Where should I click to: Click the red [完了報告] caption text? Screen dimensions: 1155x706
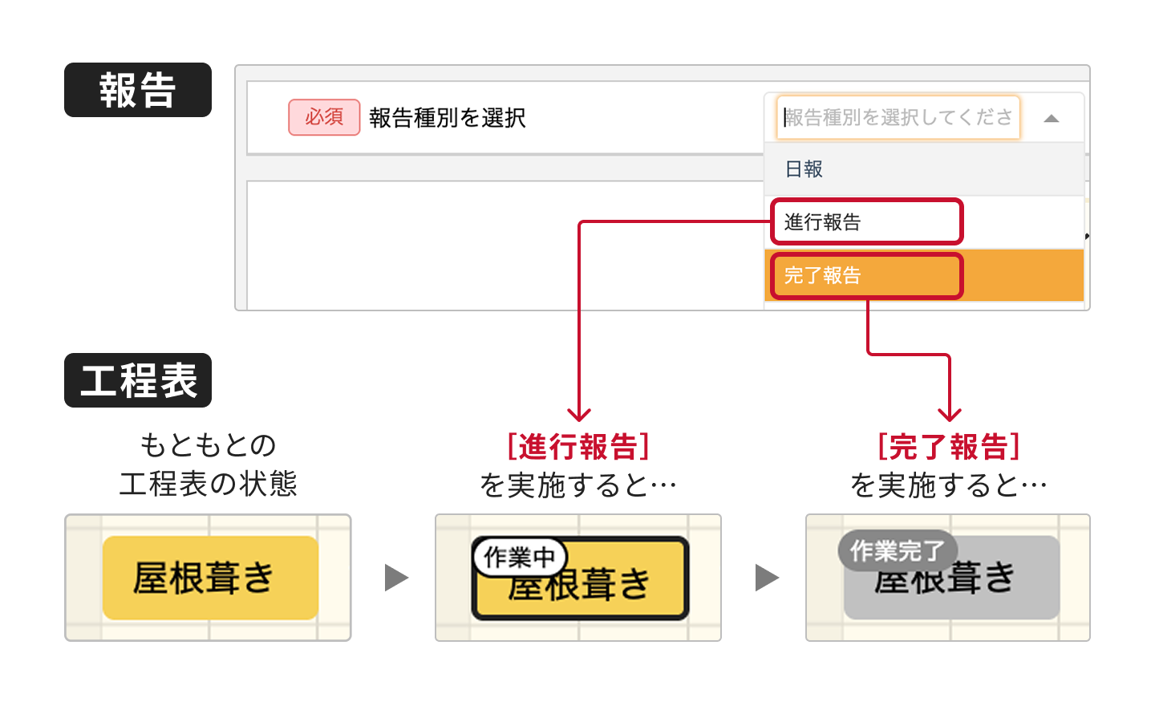(949, 447)
